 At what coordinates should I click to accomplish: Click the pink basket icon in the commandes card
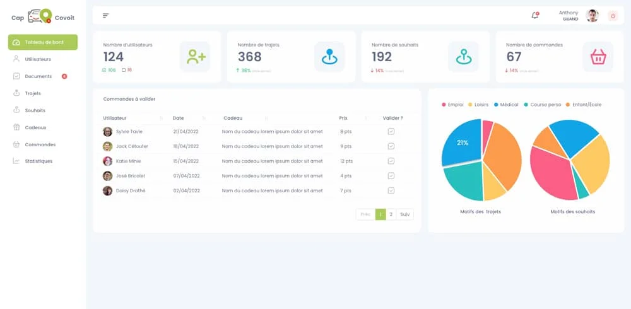click(x=598, y=57)
